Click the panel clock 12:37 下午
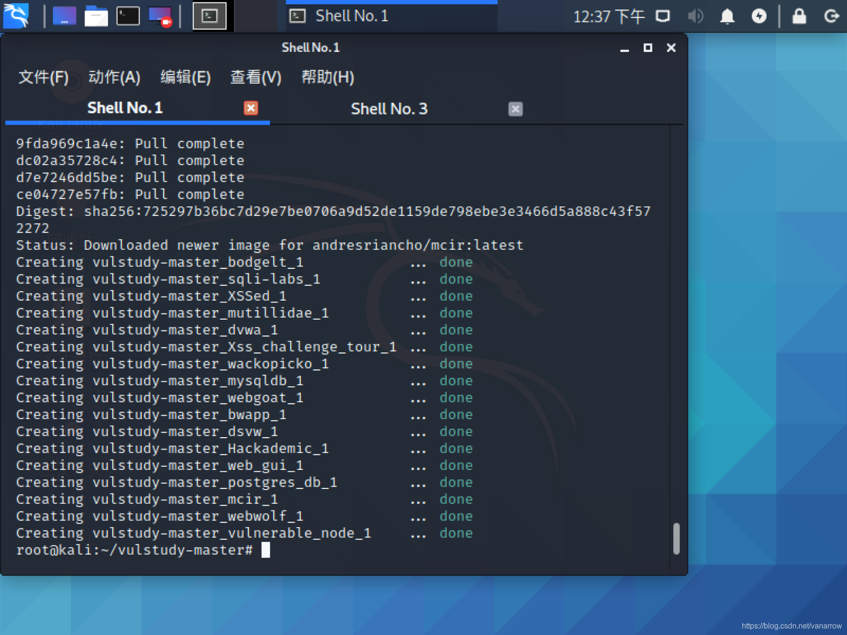The image size is (847, 635). click(609, 17)
